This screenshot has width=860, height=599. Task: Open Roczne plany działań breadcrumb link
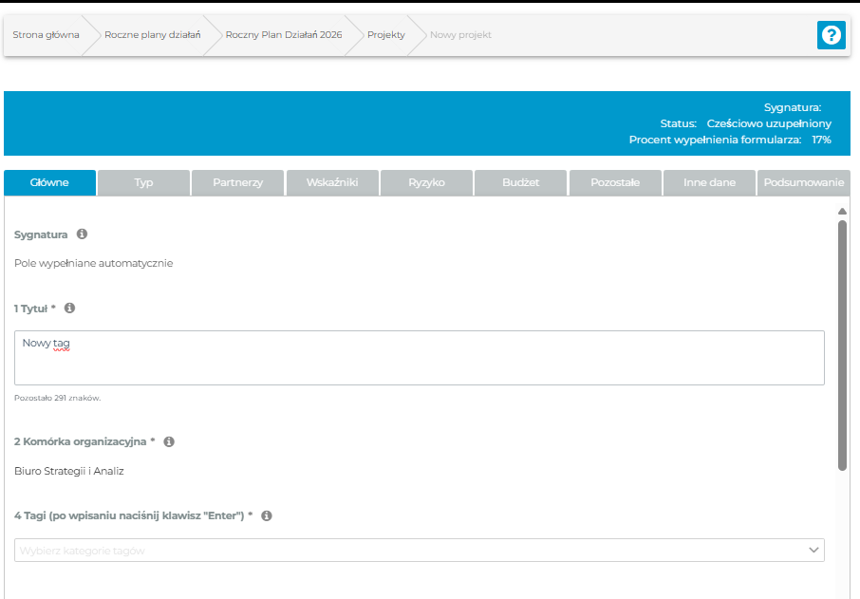click(152, 35)
